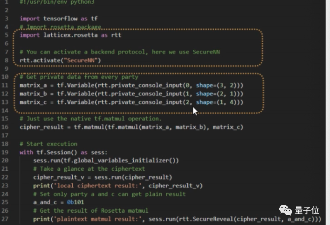The width and height of the screenshot is (330, 225).
Task: Click the rtt.SecureReveal call
Action: point(247,219)
